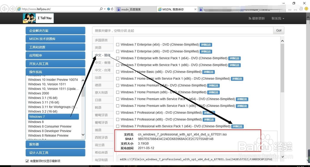Switch to 日语 language tab

[103, 100]
